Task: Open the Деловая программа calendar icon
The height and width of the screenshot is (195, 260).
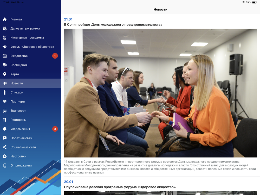Action: pyautogui.click(x=5, y=29)
